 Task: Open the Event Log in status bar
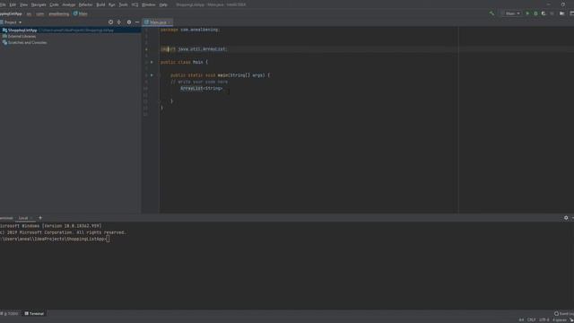564,313
